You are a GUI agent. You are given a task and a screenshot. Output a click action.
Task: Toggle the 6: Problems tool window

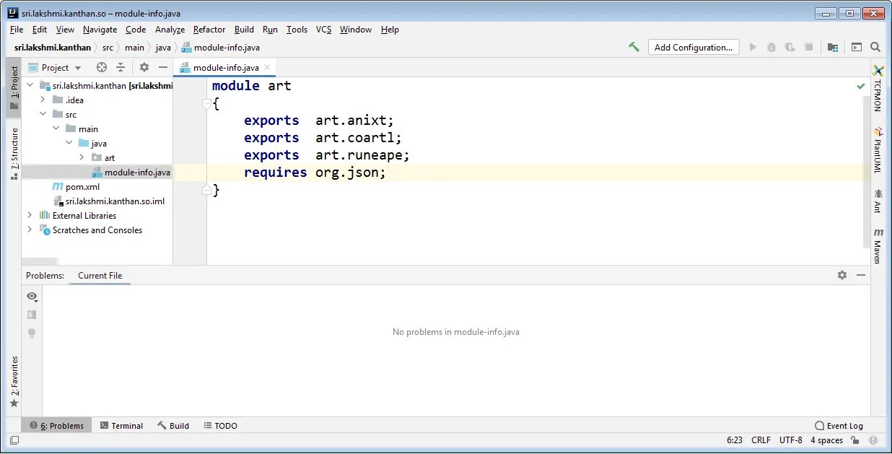[x=57, y=426]
